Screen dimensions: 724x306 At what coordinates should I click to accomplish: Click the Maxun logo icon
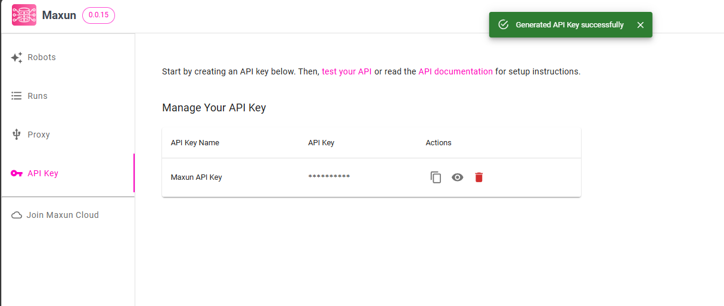[x=24, y=15]
